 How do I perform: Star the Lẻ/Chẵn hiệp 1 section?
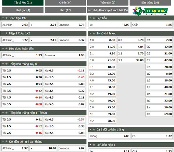[x=94, y=145]
